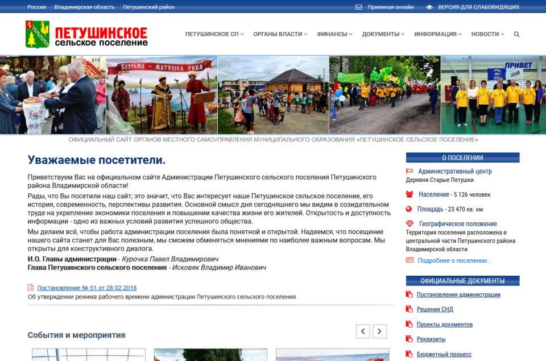Click the document icon beside Решения СНД
Screen dimensions: 546x361
(409, 309)
